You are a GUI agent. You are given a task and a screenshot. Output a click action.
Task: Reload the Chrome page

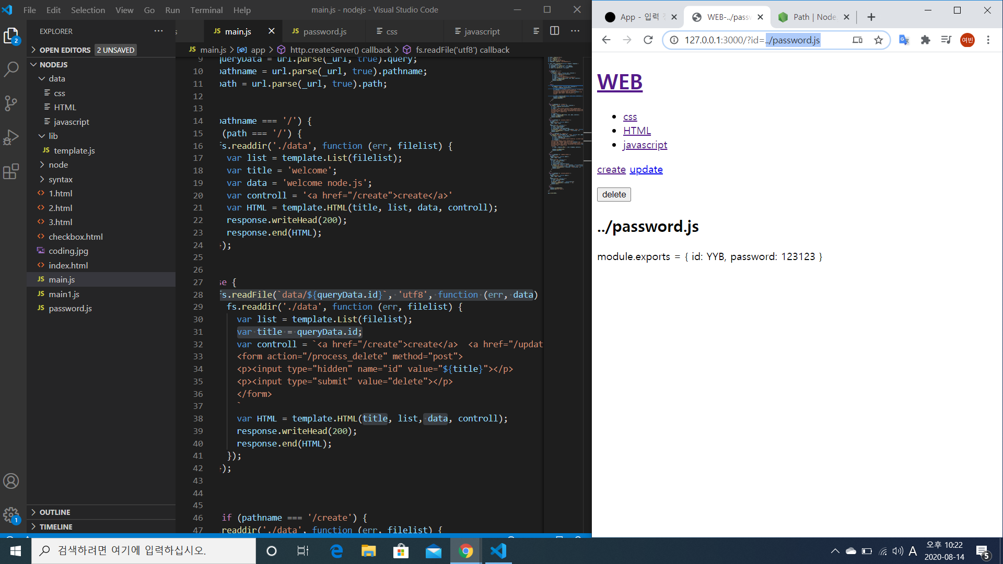click(648, 40)
